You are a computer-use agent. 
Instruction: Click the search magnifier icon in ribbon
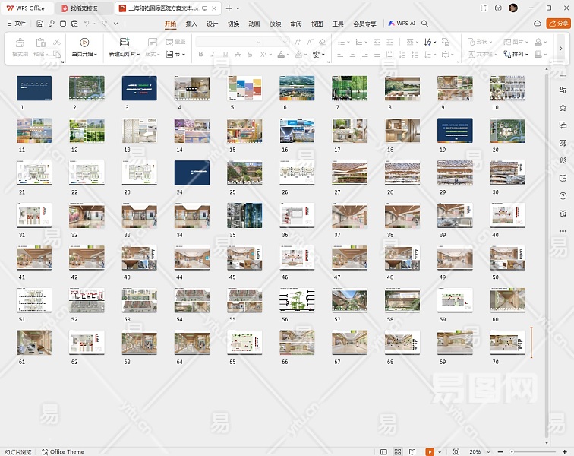(x=425, y=24)
